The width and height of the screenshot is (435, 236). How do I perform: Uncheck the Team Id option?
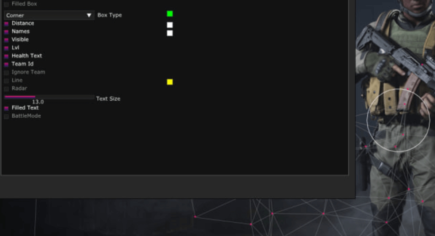[6, 64]
